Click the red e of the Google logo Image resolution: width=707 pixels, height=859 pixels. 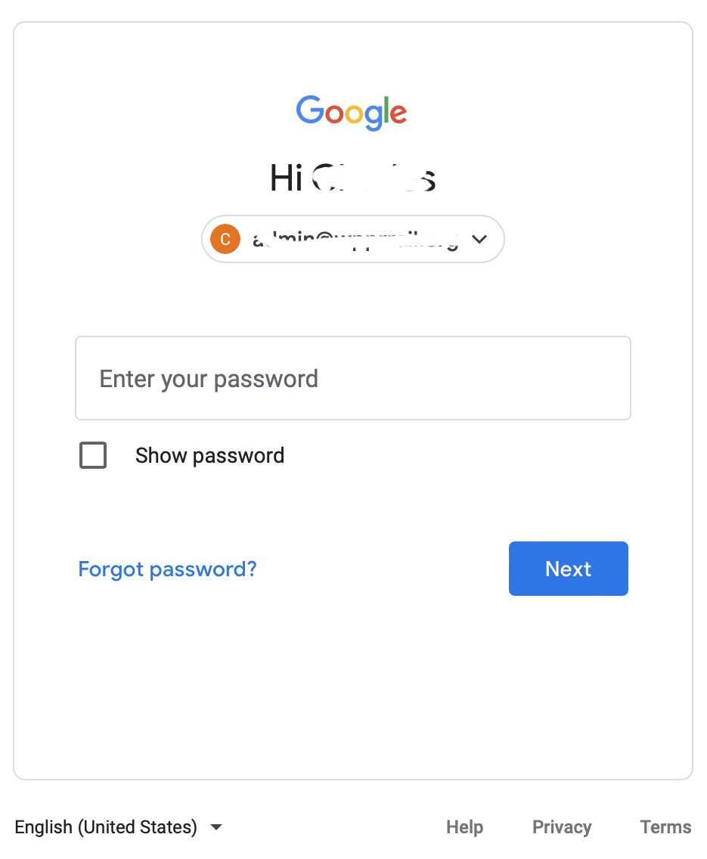pos(398,113)
